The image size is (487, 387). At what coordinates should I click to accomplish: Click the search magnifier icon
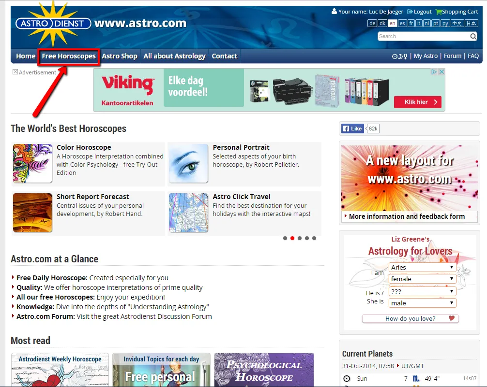click(x=472, y=36)
